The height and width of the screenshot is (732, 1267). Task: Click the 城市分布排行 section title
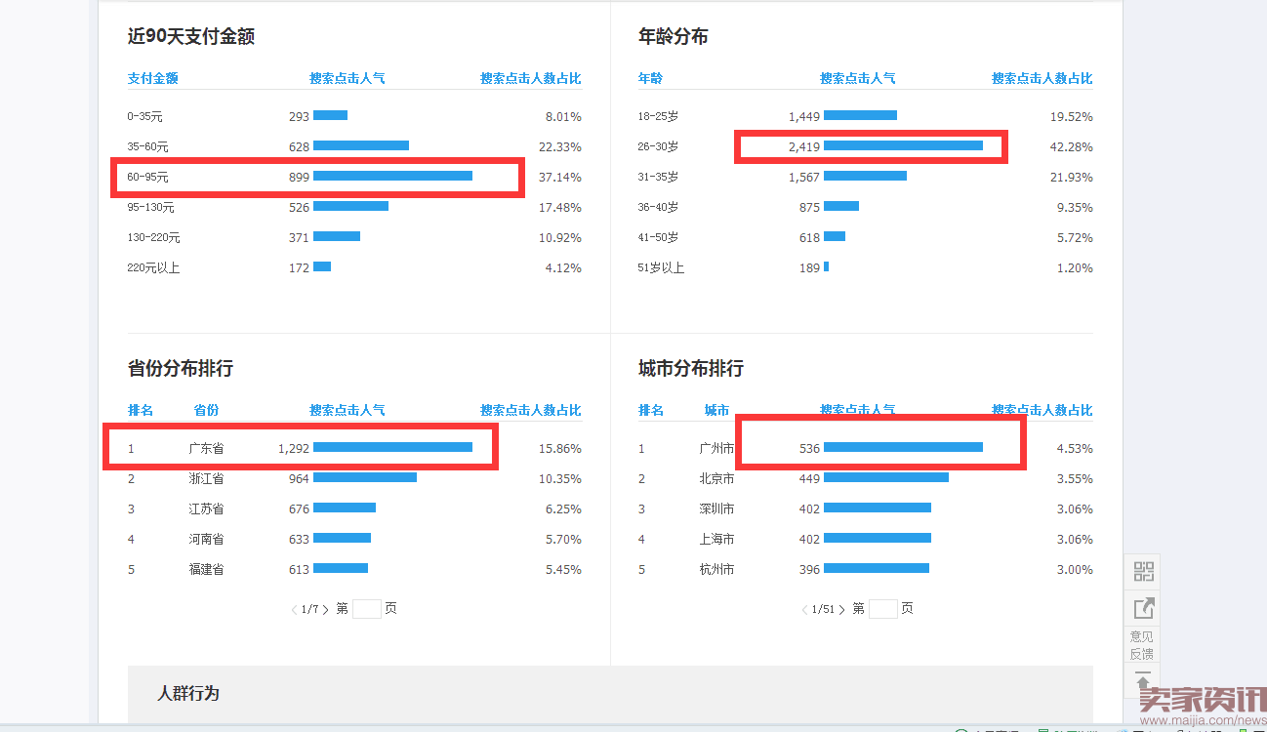click(691, 369)
